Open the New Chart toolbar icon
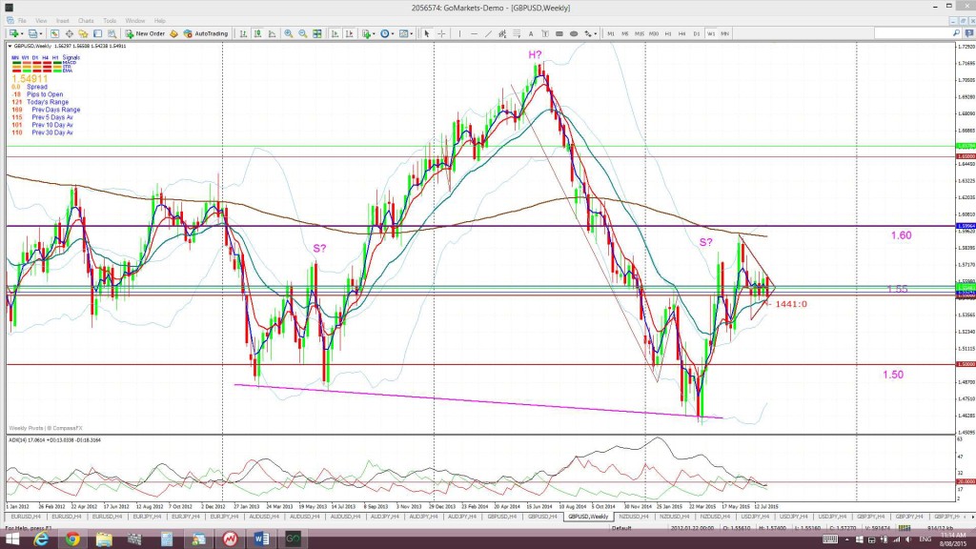Image resolution: width=976 pixels, height=549 pixels. click(x=11, y=33)
